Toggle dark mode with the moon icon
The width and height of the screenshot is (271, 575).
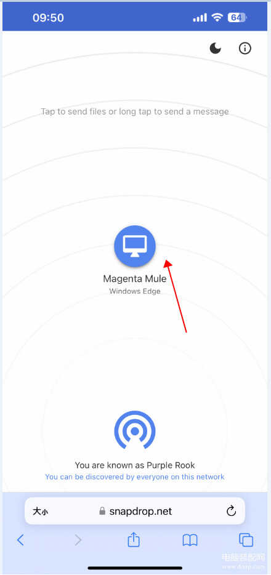point(215,48)
